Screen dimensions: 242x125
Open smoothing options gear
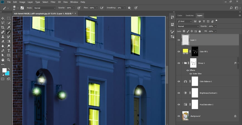129,8
